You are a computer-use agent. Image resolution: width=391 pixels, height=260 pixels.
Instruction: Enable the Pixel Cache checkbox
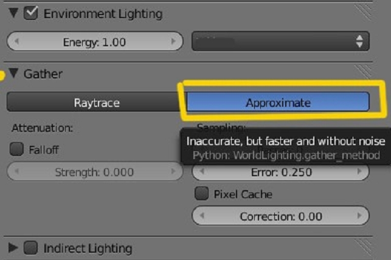[201, 194]
